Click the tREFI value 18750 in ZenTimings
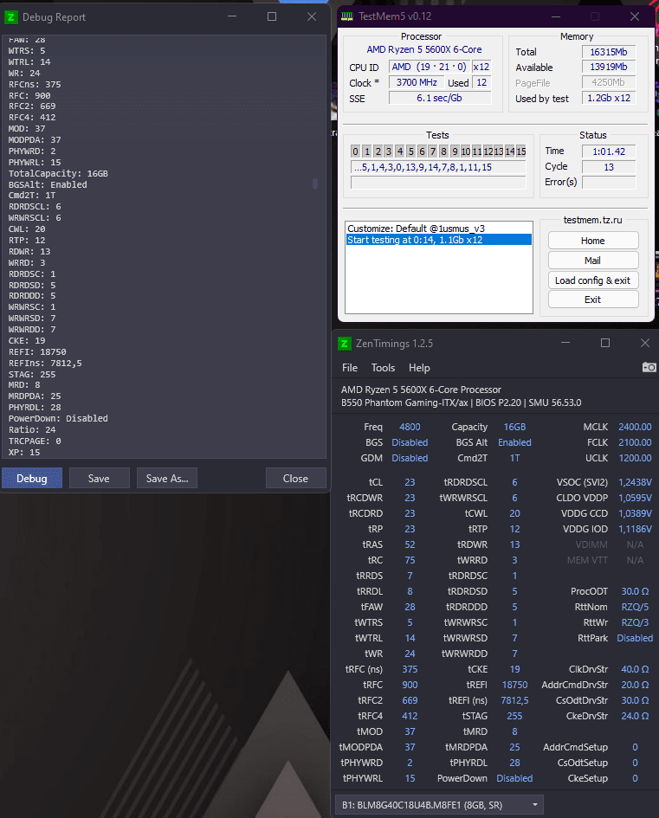 (514, 685)
